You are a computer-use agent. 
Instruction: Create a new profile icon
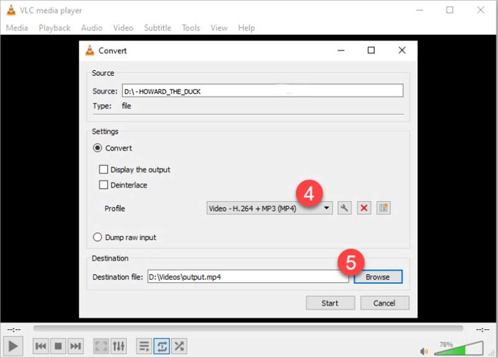[x=383, y=209]
